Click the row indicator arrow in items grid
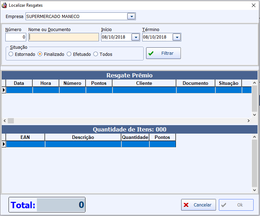Screen dimensions: 260x216 (x=4, y=144)
